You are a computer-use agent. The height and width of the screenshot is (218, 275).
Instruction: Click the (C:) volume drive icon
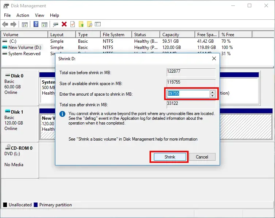(5, 41)
